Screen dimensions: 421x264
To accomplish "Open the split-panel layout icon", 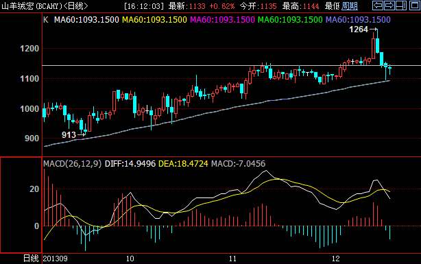I will point(401,5).
